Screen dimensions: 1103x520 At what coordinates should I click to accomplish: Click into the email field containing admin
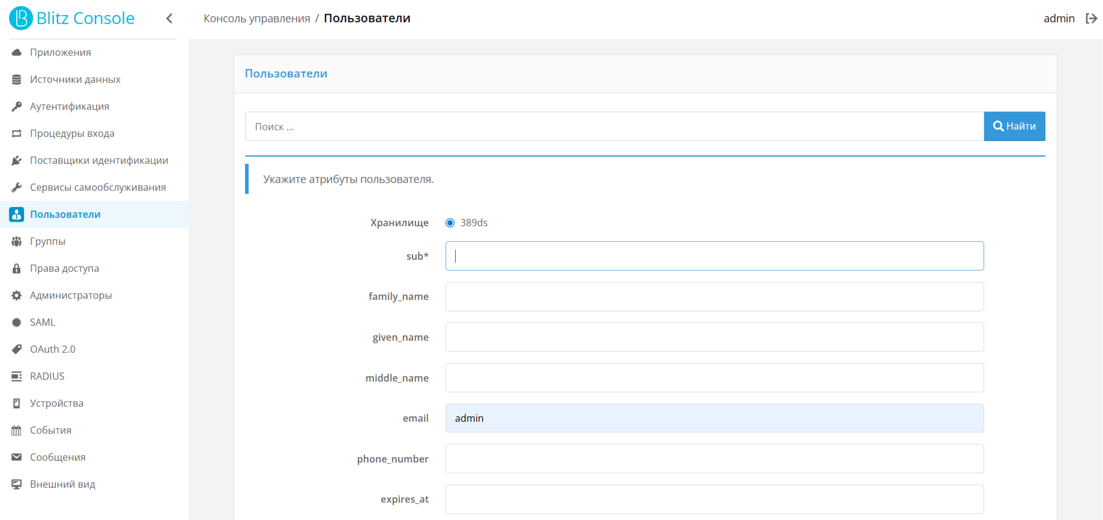[715, 419]
